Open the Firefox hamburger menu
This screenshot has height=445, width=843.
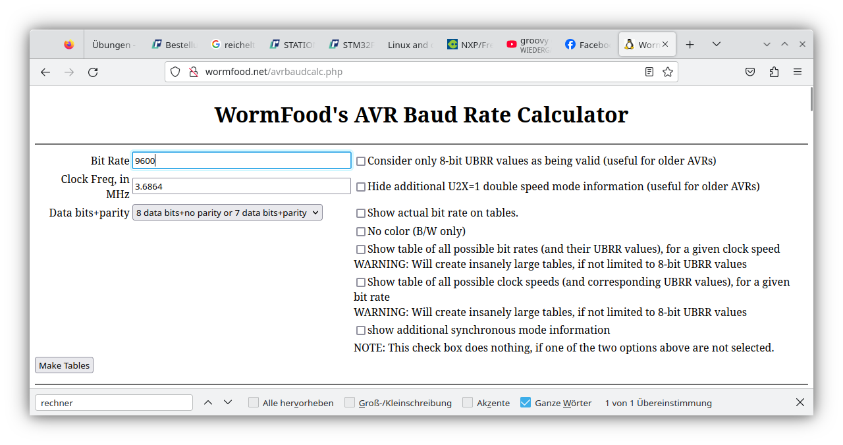click(798, 72)
